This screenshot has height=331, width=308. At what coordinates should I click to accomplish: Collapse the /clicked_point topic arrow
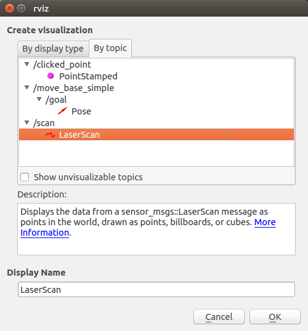27,64
